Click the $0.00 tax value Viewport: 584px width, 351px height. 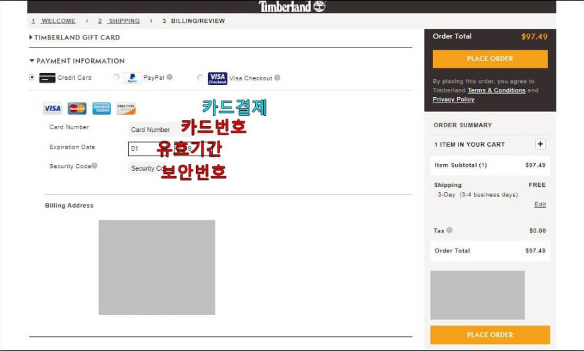pyautogui.click(x=538, y=230)
